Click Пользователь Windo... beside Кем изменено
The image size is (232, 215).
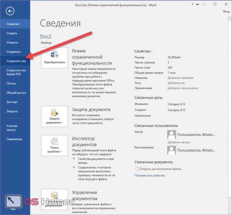tap(196, 150)
